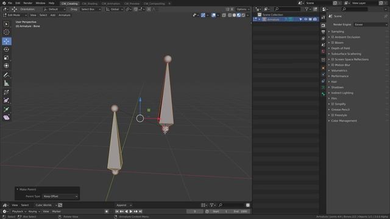Open the Options popover button
This screenshot has height=219, width=390.
pos(243,9)
